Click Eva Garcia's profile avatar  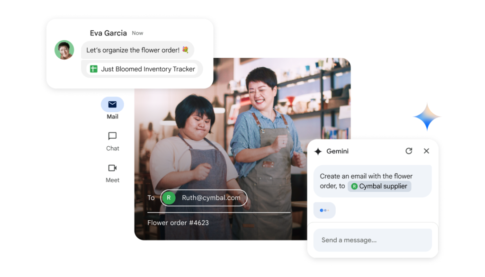click(x=64, y=50)
